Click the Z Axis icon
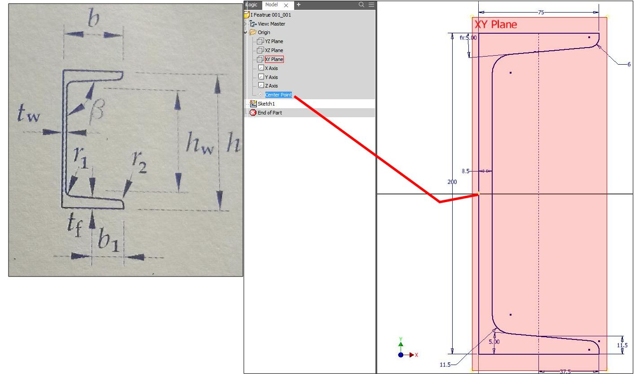Screen dimensions: 635x374 click(262, 85)
